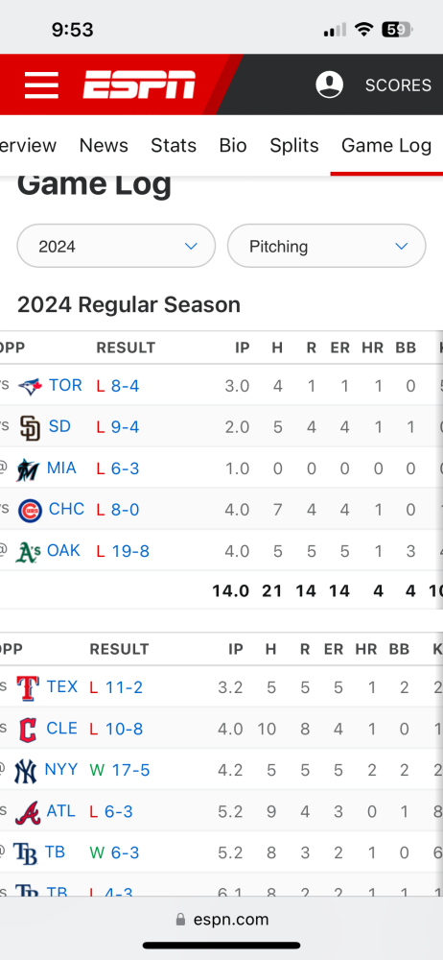443x960 pixels.
Task: Tap the Toronto Blue Jays logo
Action: tap(30, 386)
